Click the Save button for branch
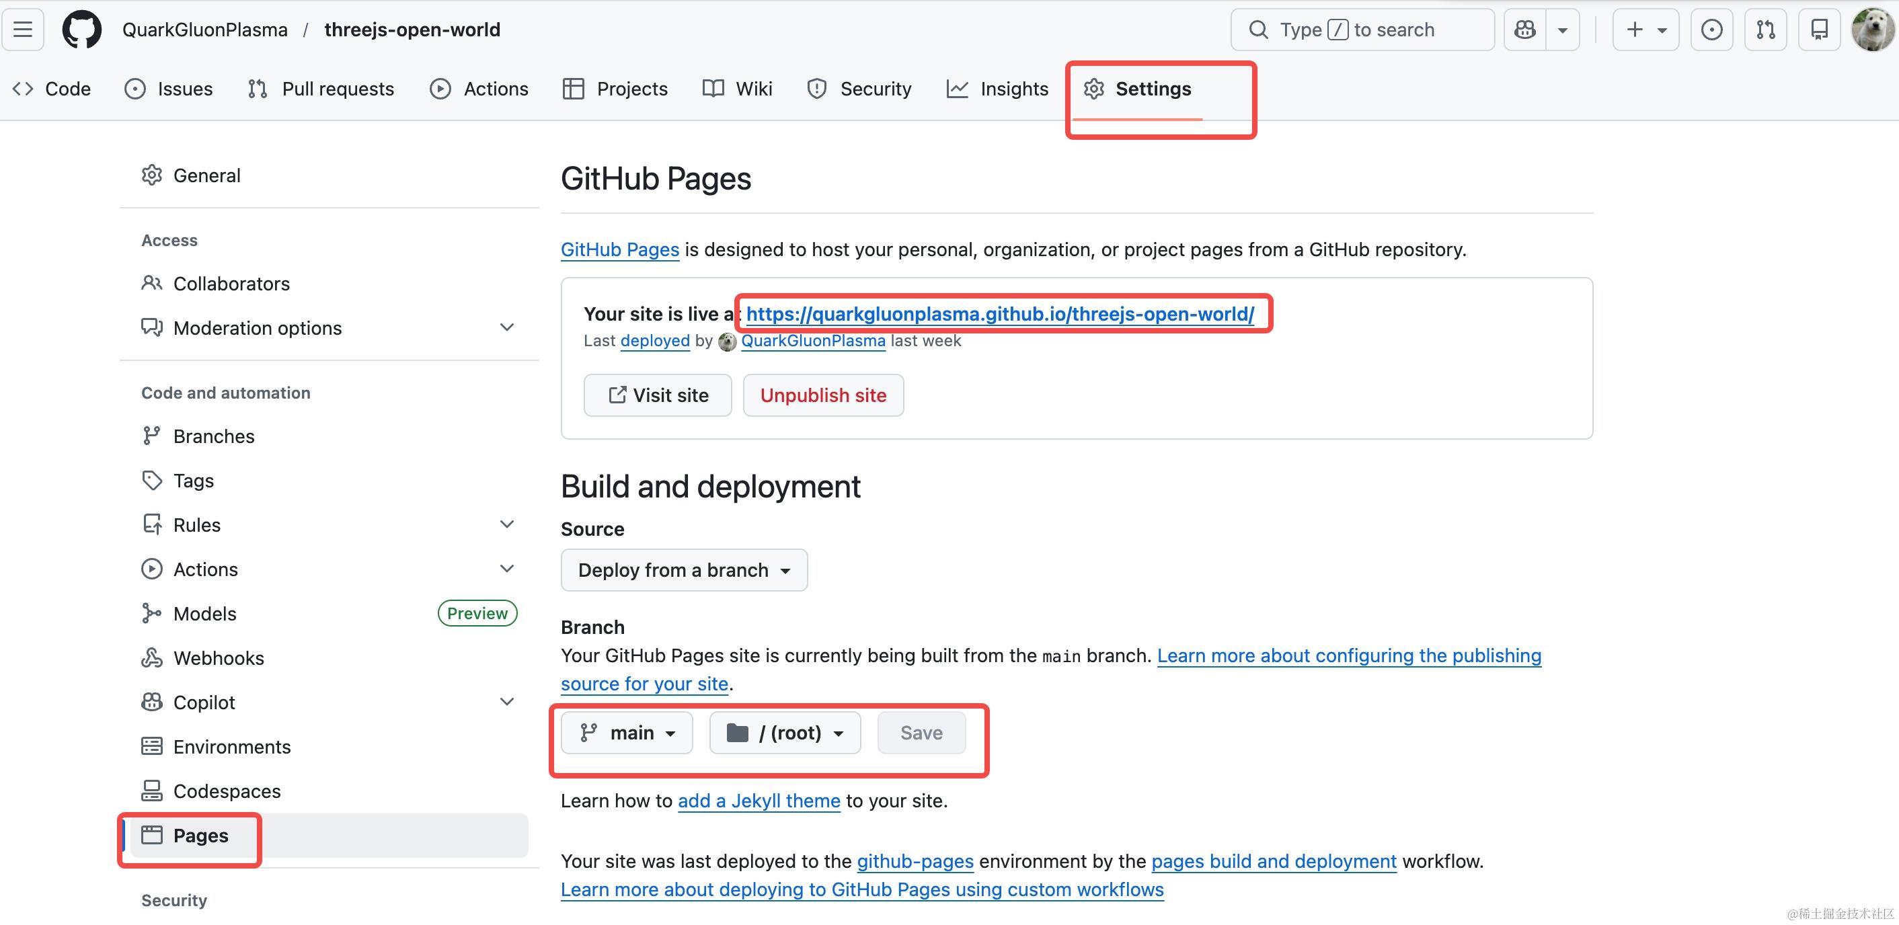Viewport: 1899px width, 925px height. pos(921,733)
